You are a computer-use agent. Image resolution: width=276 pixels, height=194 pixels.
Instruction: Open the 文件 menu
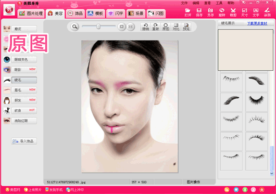(x=184, y=3)
